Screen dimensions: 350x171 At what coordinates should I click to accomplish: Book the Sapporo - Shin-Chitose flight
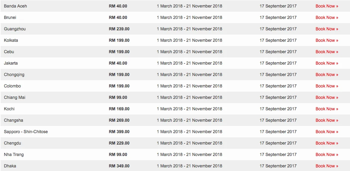[326, 132]
